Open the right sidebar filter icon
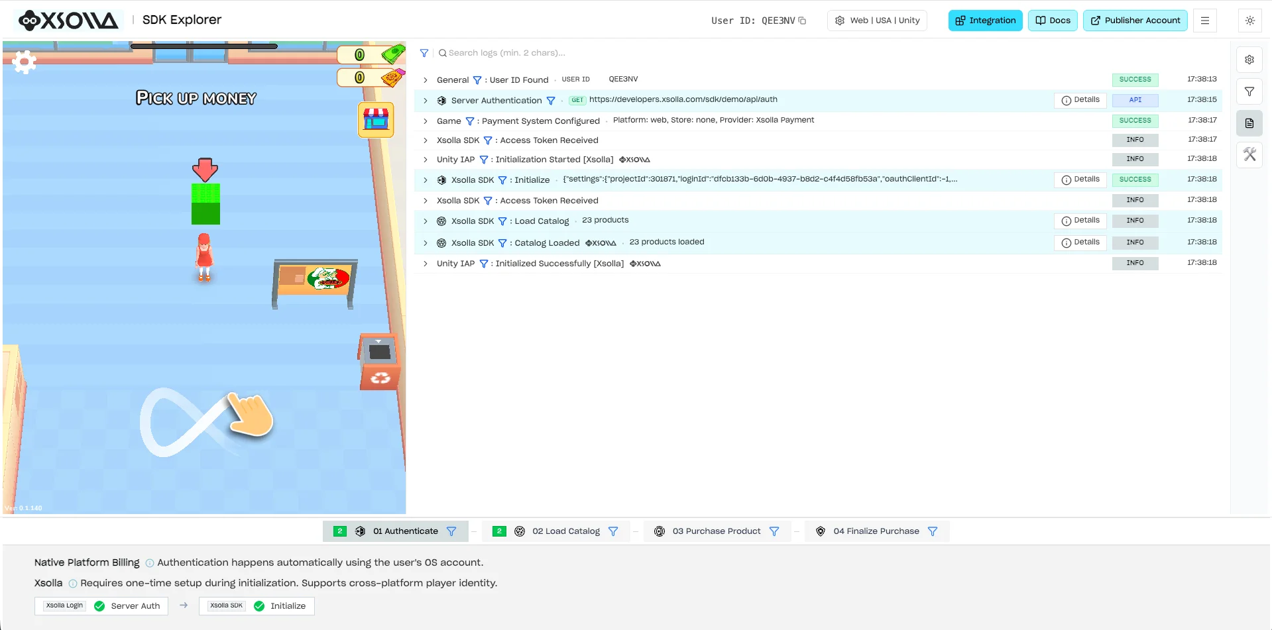This screenshot has height=630, width=1272. coord(1249,91)
